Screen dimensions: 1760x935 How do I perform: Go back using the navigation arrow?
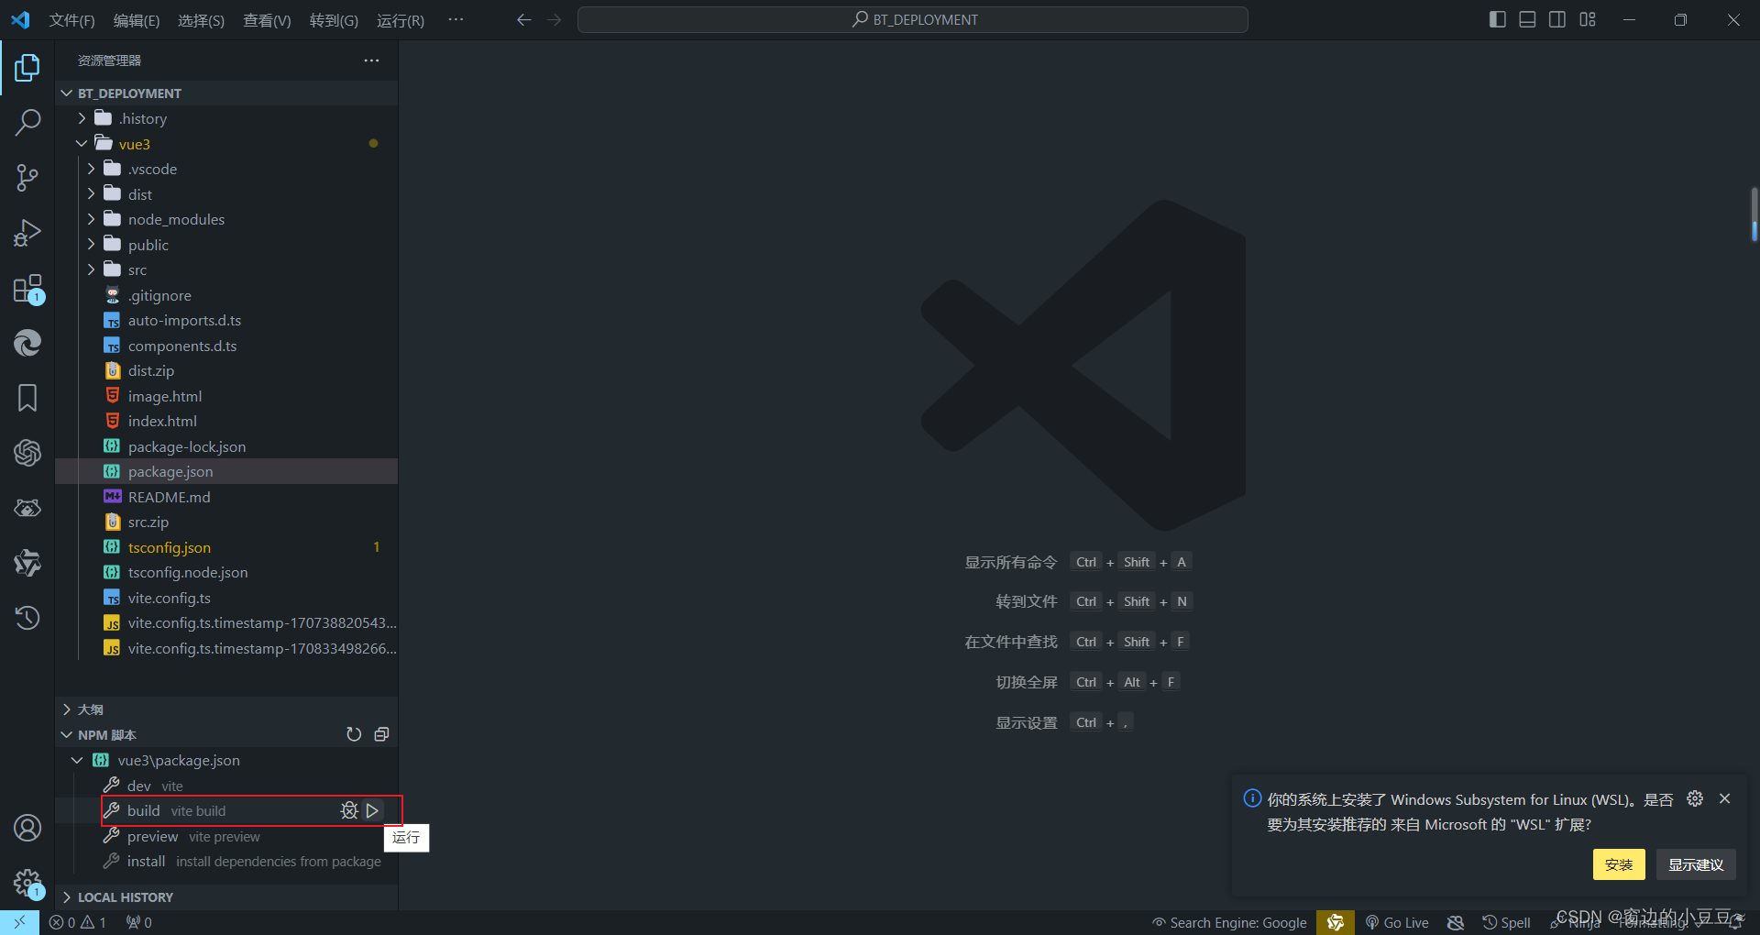tap(523, 19)
